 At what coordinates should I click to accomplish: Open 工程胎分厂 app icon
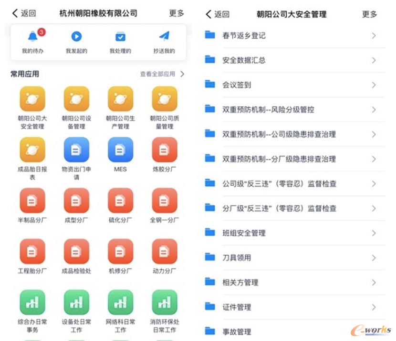coord(32,251)
